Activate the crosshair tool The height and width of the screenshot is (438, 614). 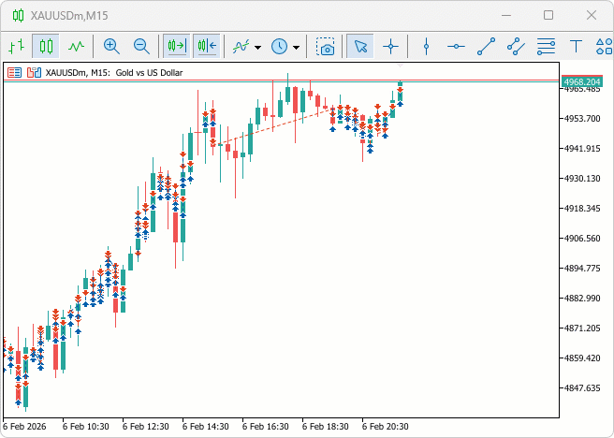pos(390,46)
